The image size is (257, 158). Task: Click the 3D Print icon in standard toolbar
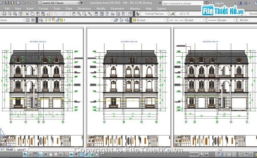[x=20, y=14]
